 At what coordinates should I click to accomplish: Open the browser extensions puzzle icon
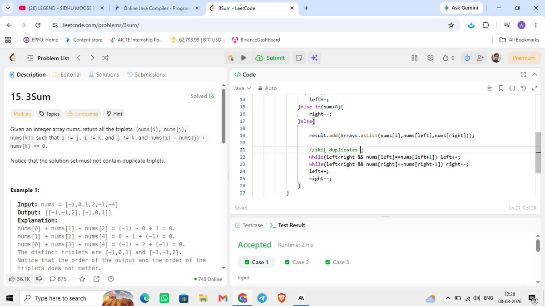tap(486, 25)
